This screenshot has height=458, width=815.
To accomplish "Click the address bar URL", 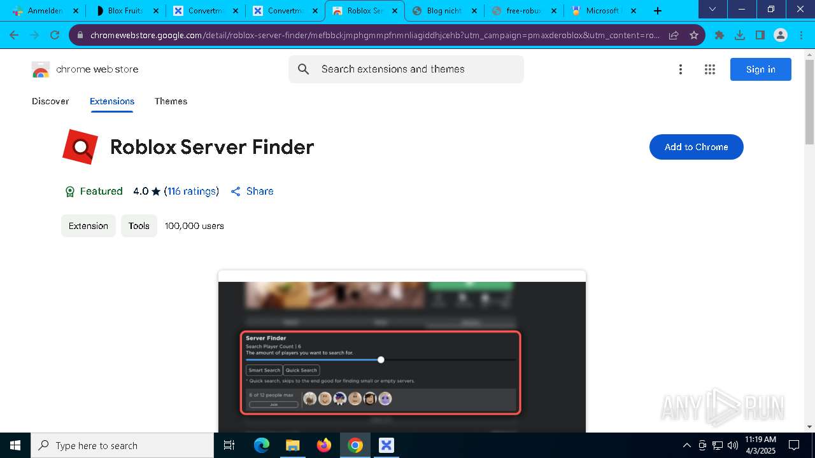I will tap(375, 35).
